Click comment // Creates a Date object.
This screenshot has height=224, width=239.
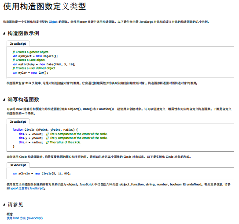click(29, 60)
